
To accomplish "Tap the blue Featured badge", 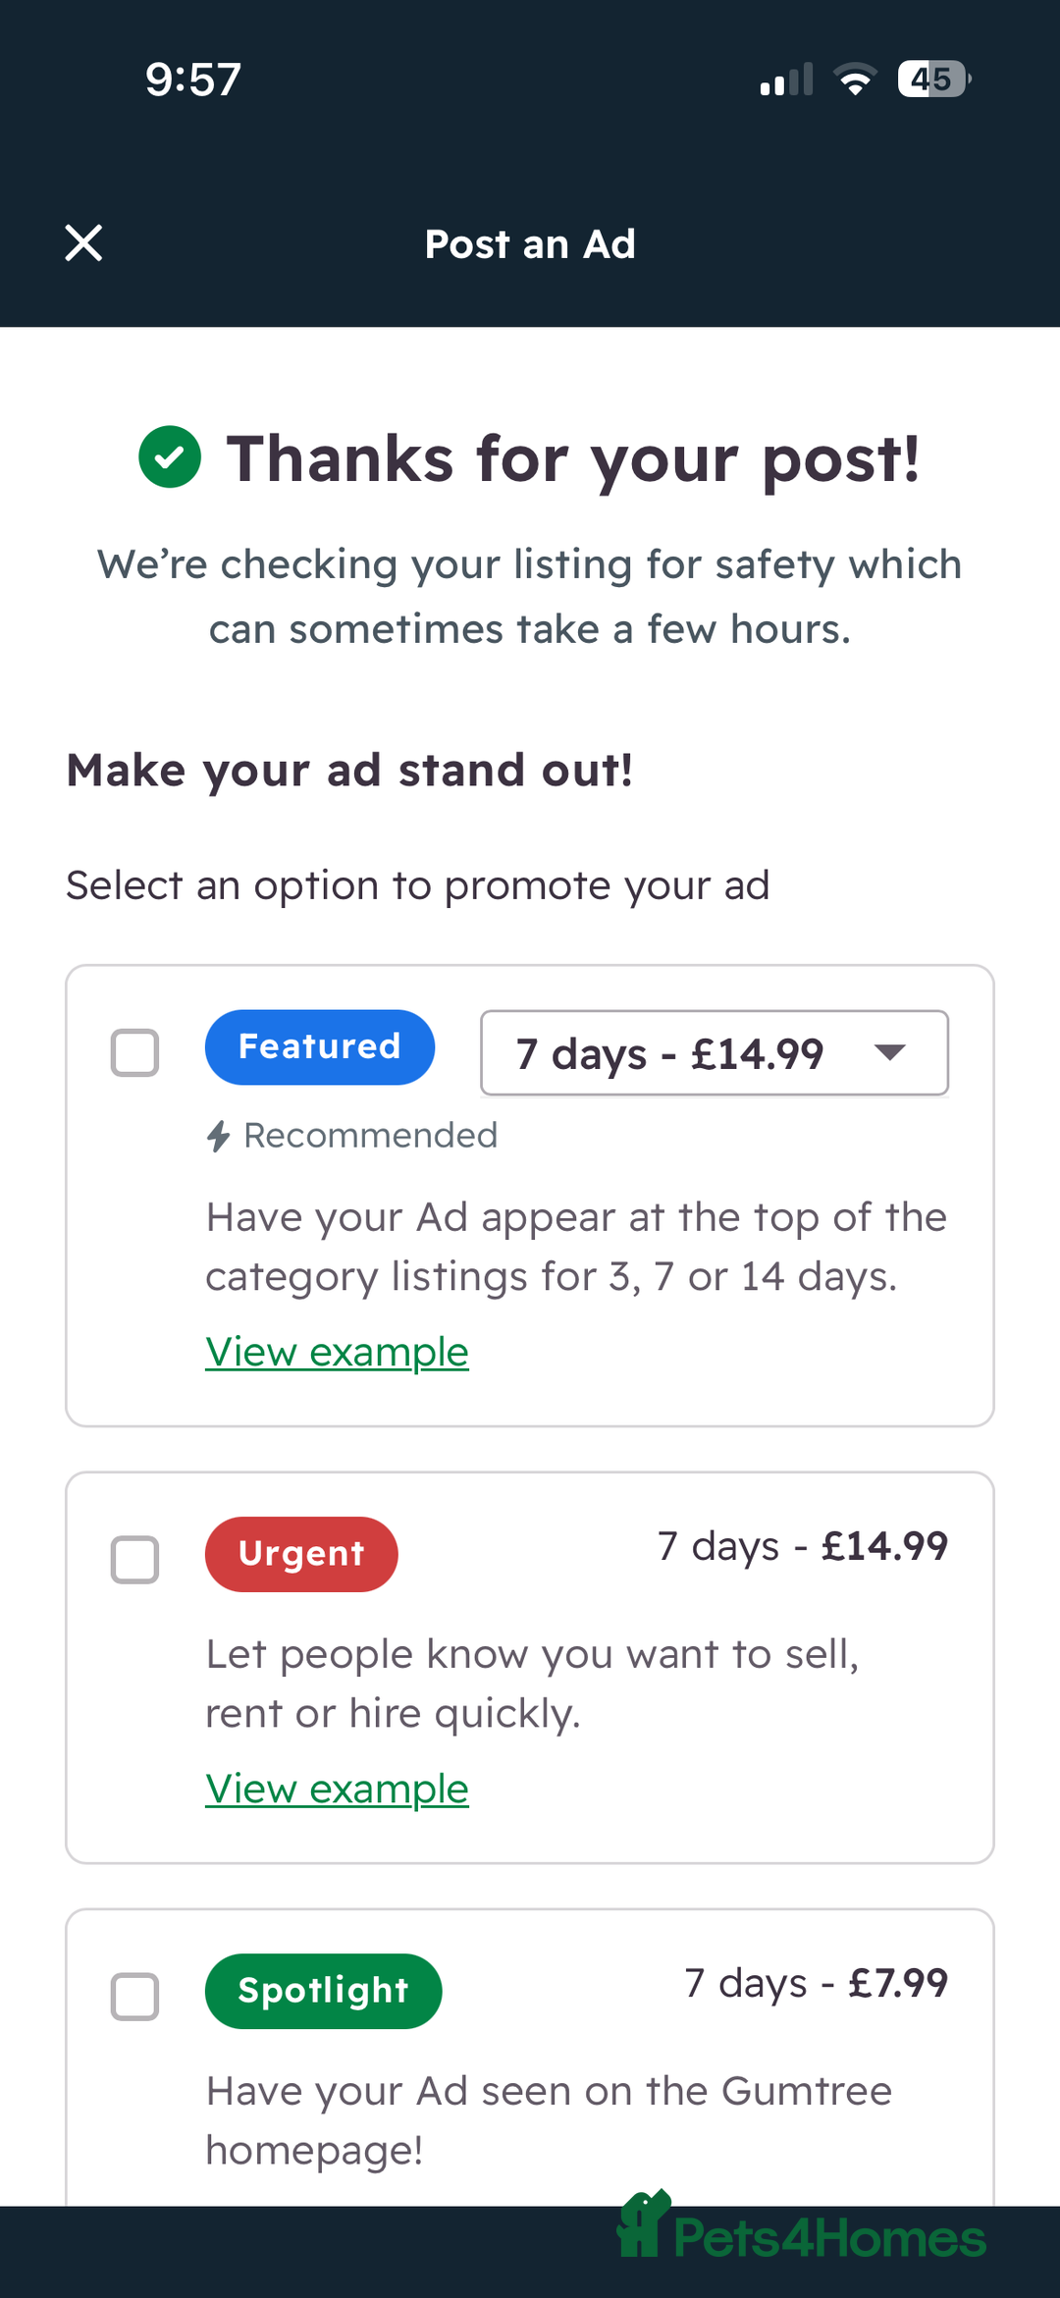I will 320,1047.
